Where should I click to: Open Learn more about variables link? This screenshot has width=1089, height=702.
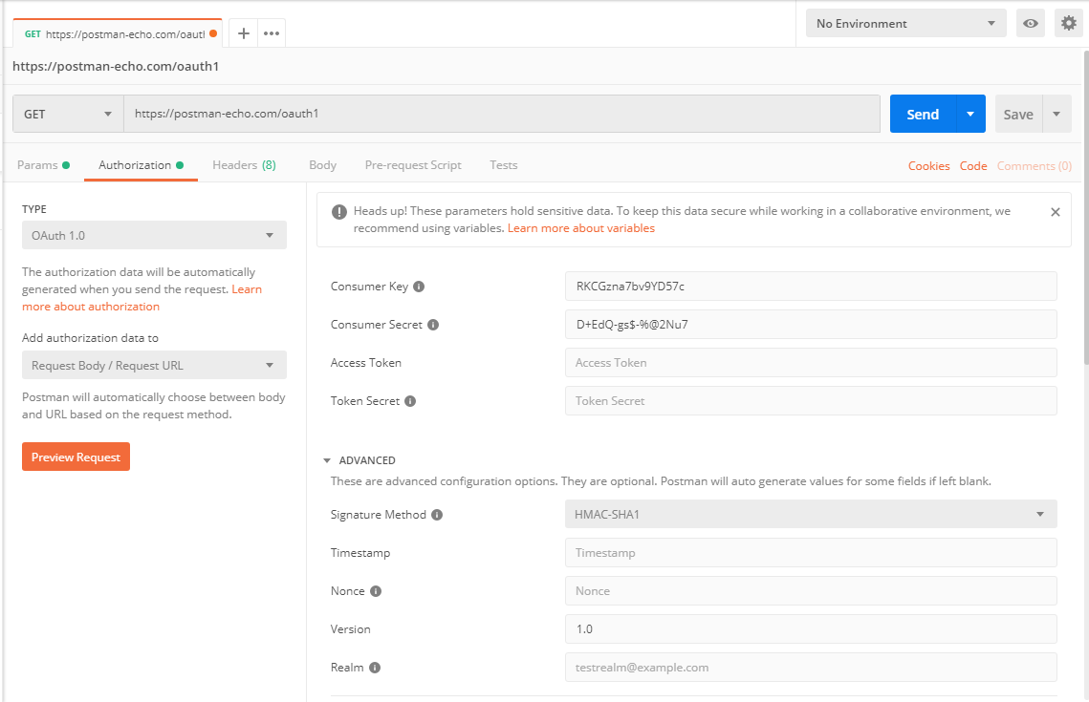(580, 228)
